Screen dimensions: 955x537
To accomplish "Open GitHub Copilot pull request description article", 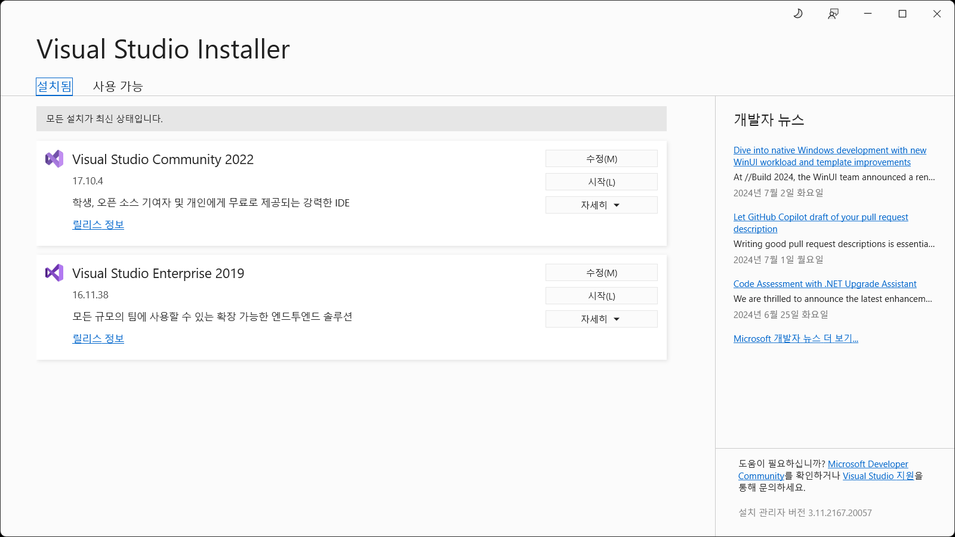I will pyautogui.click(x=821, y=223).
